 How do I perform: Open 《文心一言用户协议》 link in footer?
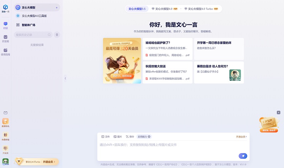point(166,164)
